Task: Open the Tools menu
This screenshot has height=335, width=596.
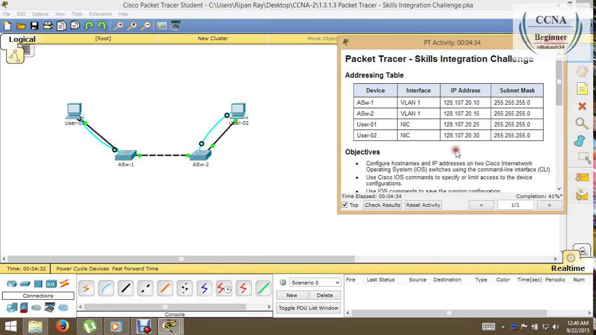Action: point(77,14)
